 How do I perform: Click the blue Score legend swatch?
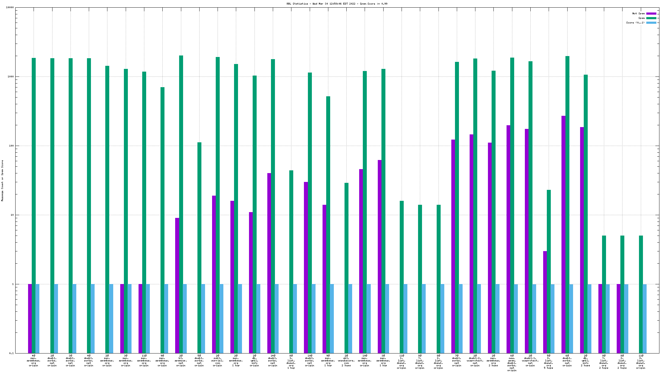651,23
